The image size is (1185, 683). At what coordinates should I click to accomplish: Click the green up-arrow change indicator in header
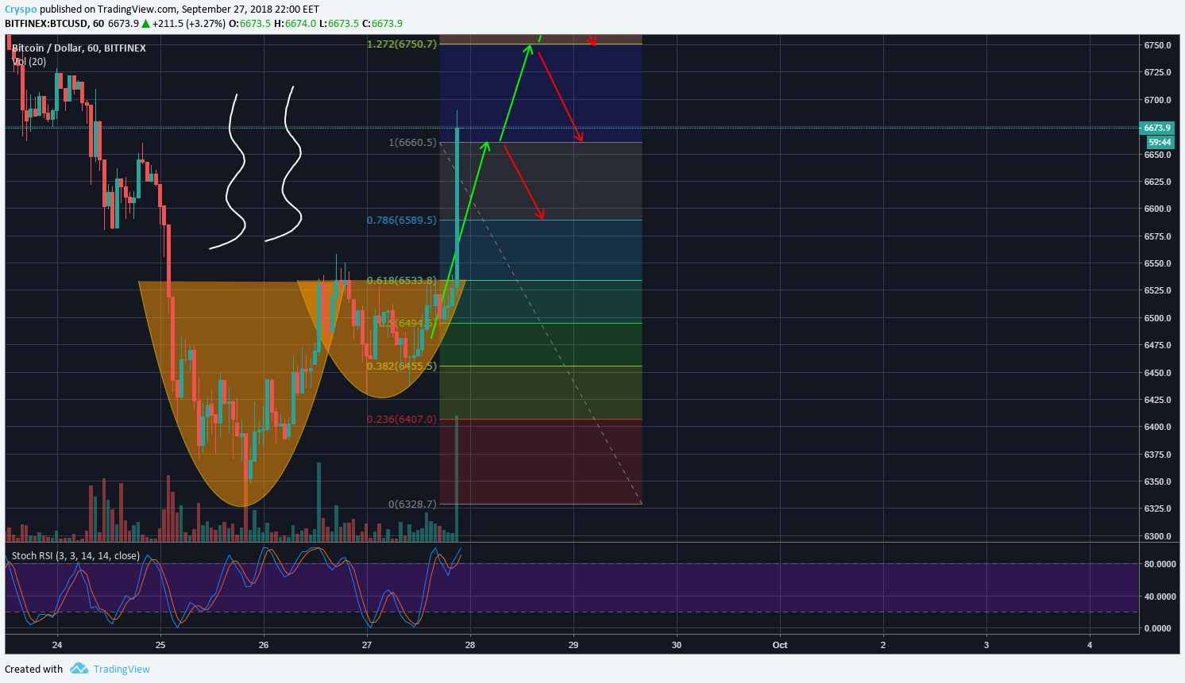tap(145, 23)
